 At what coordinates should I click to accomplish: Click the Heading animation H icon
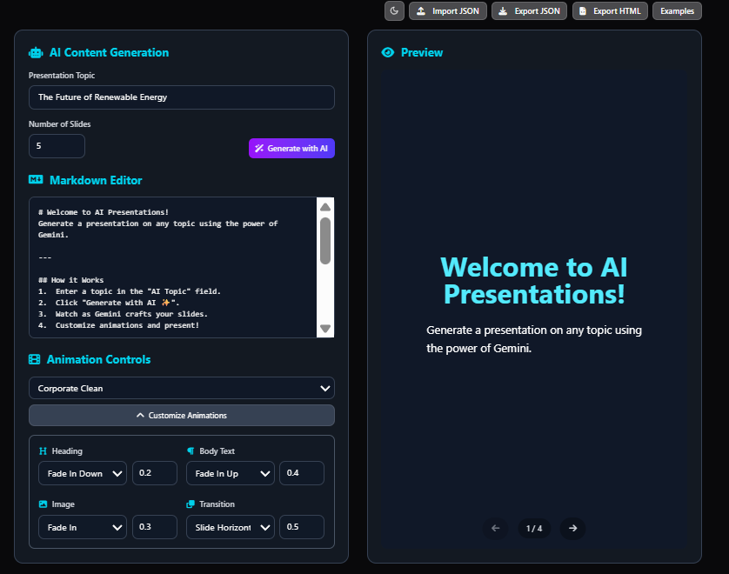click(42, 451)
